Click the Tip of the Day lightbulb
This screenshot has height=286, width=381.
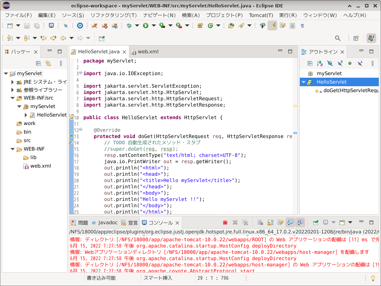(x=373, y=278)
